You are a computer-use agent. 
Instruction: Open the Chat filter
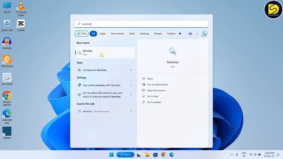[81, 34]
